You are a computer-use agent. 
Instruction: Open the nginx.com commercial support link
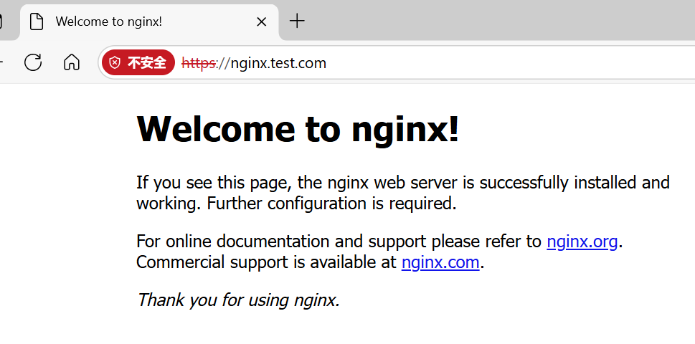pyautogui.click(x=440, y=262)
